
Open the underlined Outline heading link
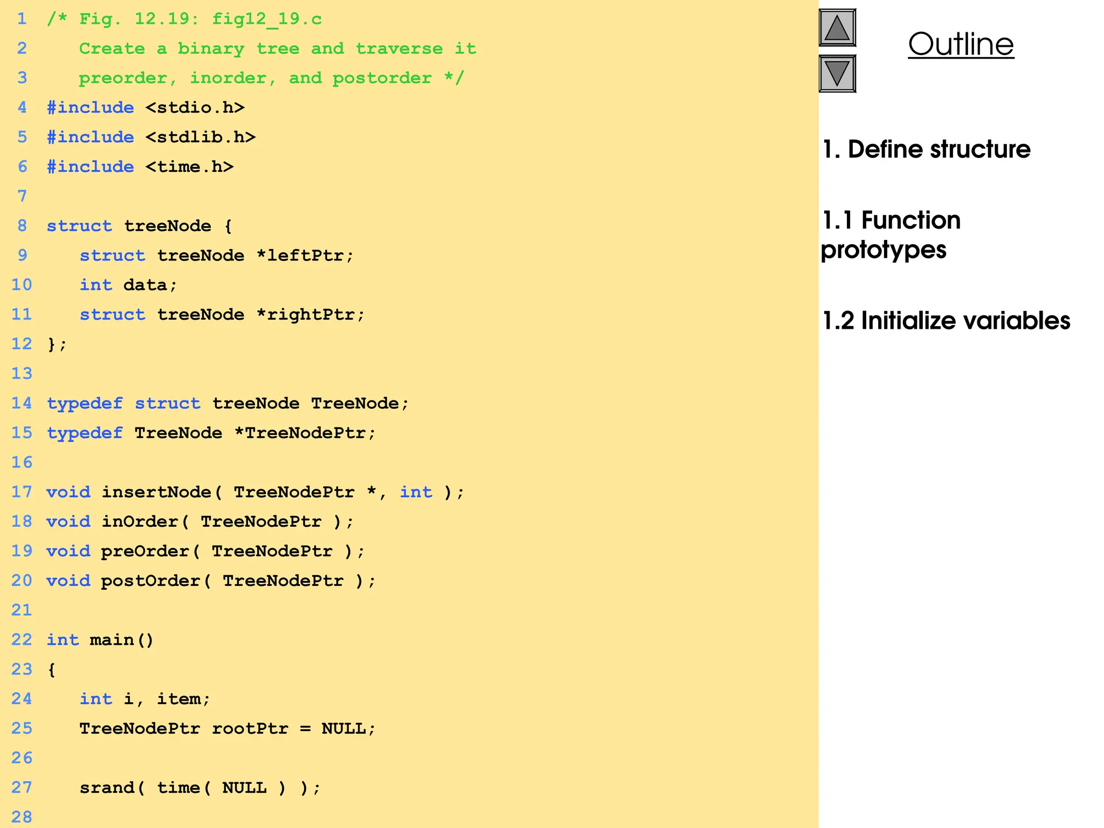tap(961, 44)
